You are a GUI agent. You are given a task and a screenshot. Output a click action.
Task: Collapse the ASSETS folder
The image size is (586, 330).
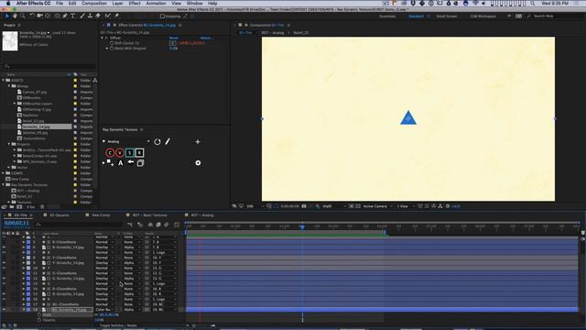point(4,80)
